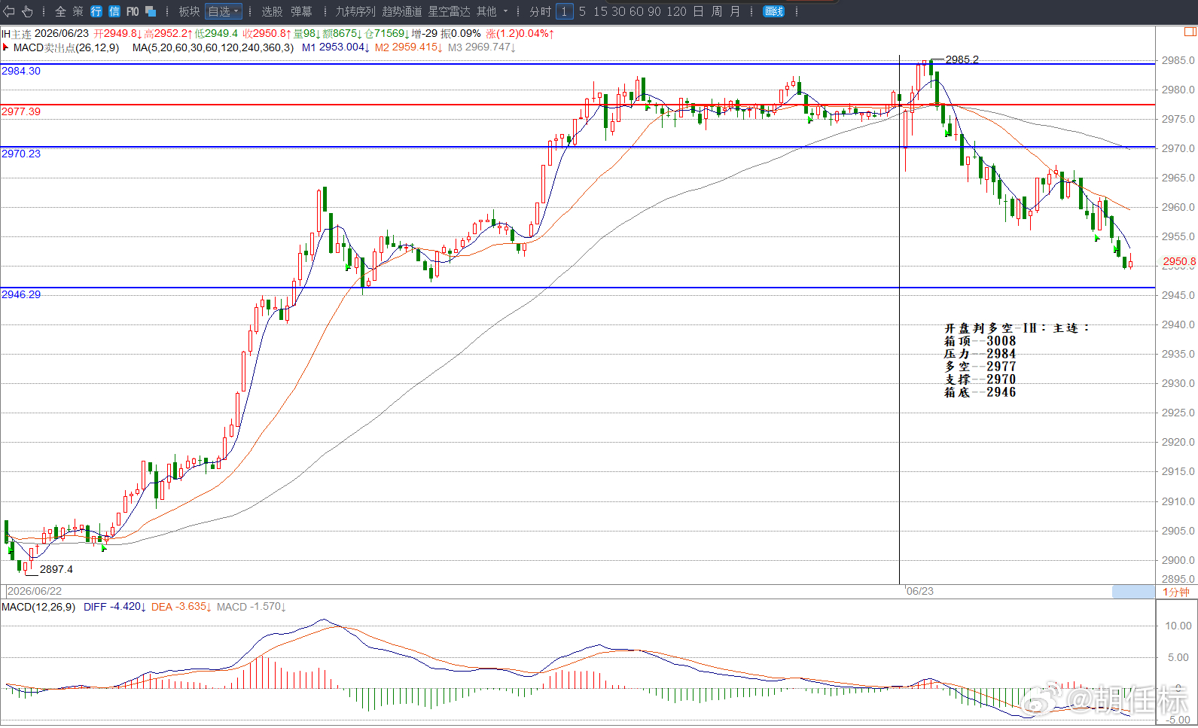Expand the MACD卖出点 indicator red triangle
The height and width of the screenshot is (728, 1198).
[x=6, y=47]
